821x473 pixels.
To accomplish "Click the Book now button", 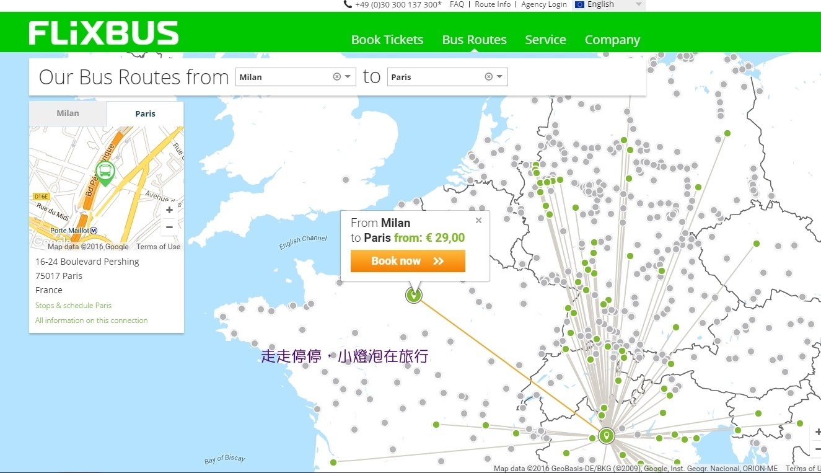I will (408, 261).
